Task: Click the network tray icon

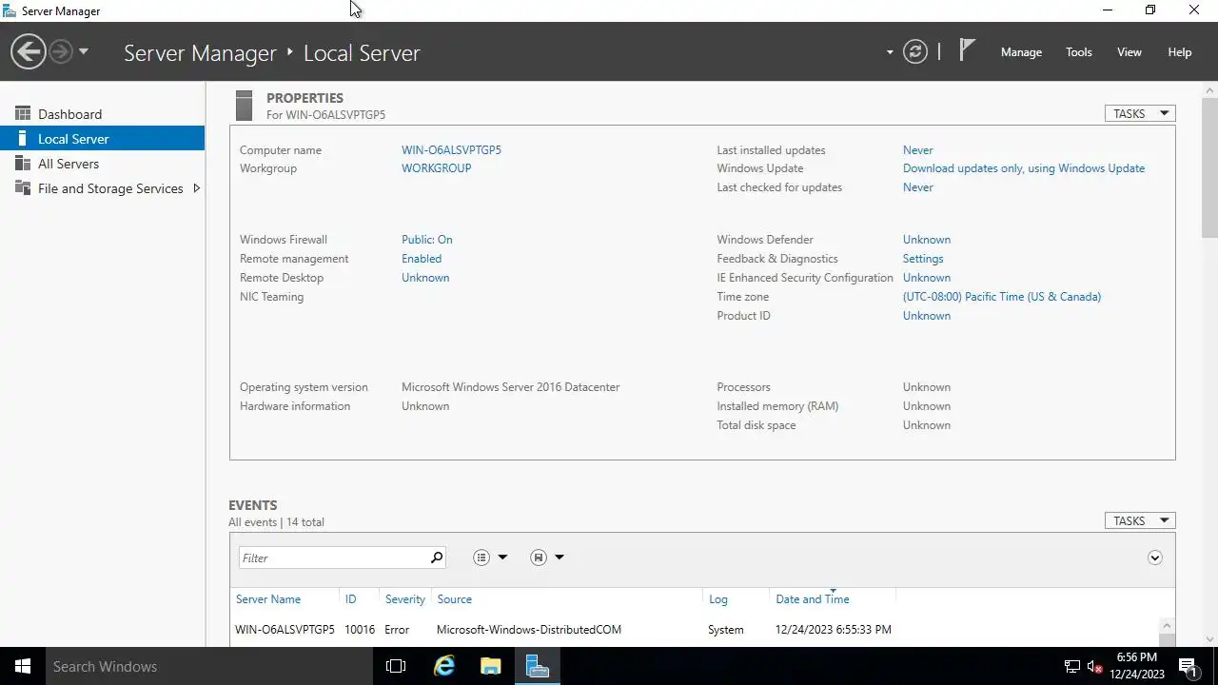Action: (x=1072, y=667)
